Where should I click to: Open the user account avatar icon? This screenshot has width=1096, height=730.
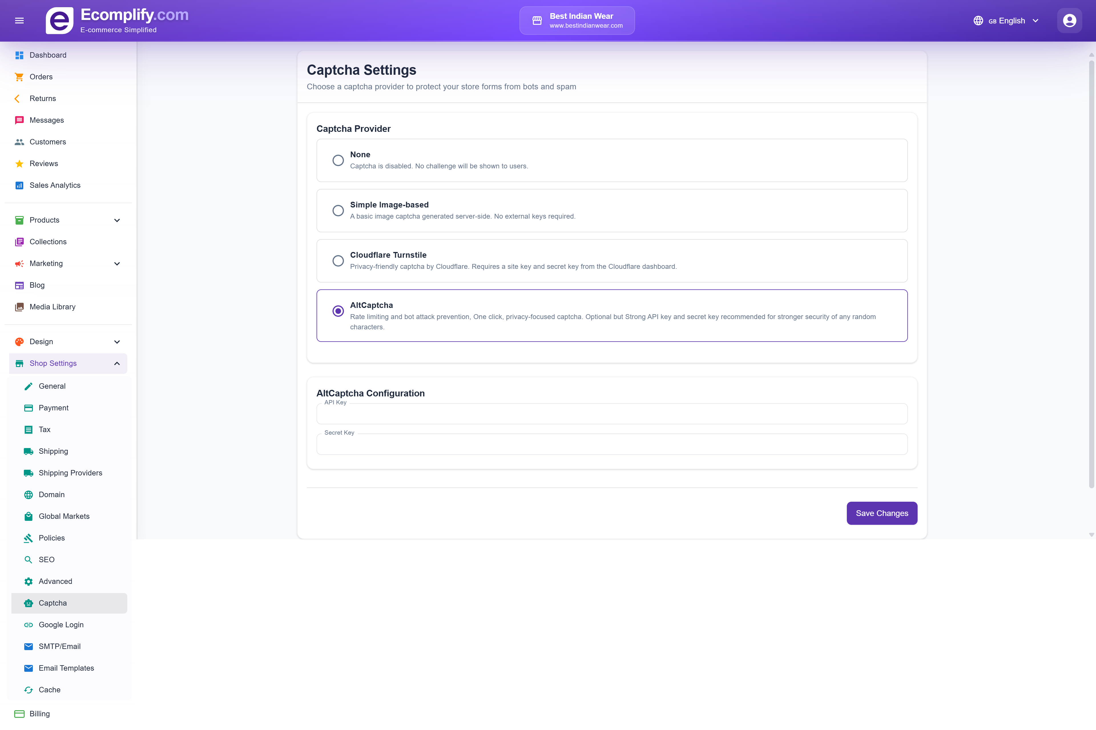coord(1069,20)
